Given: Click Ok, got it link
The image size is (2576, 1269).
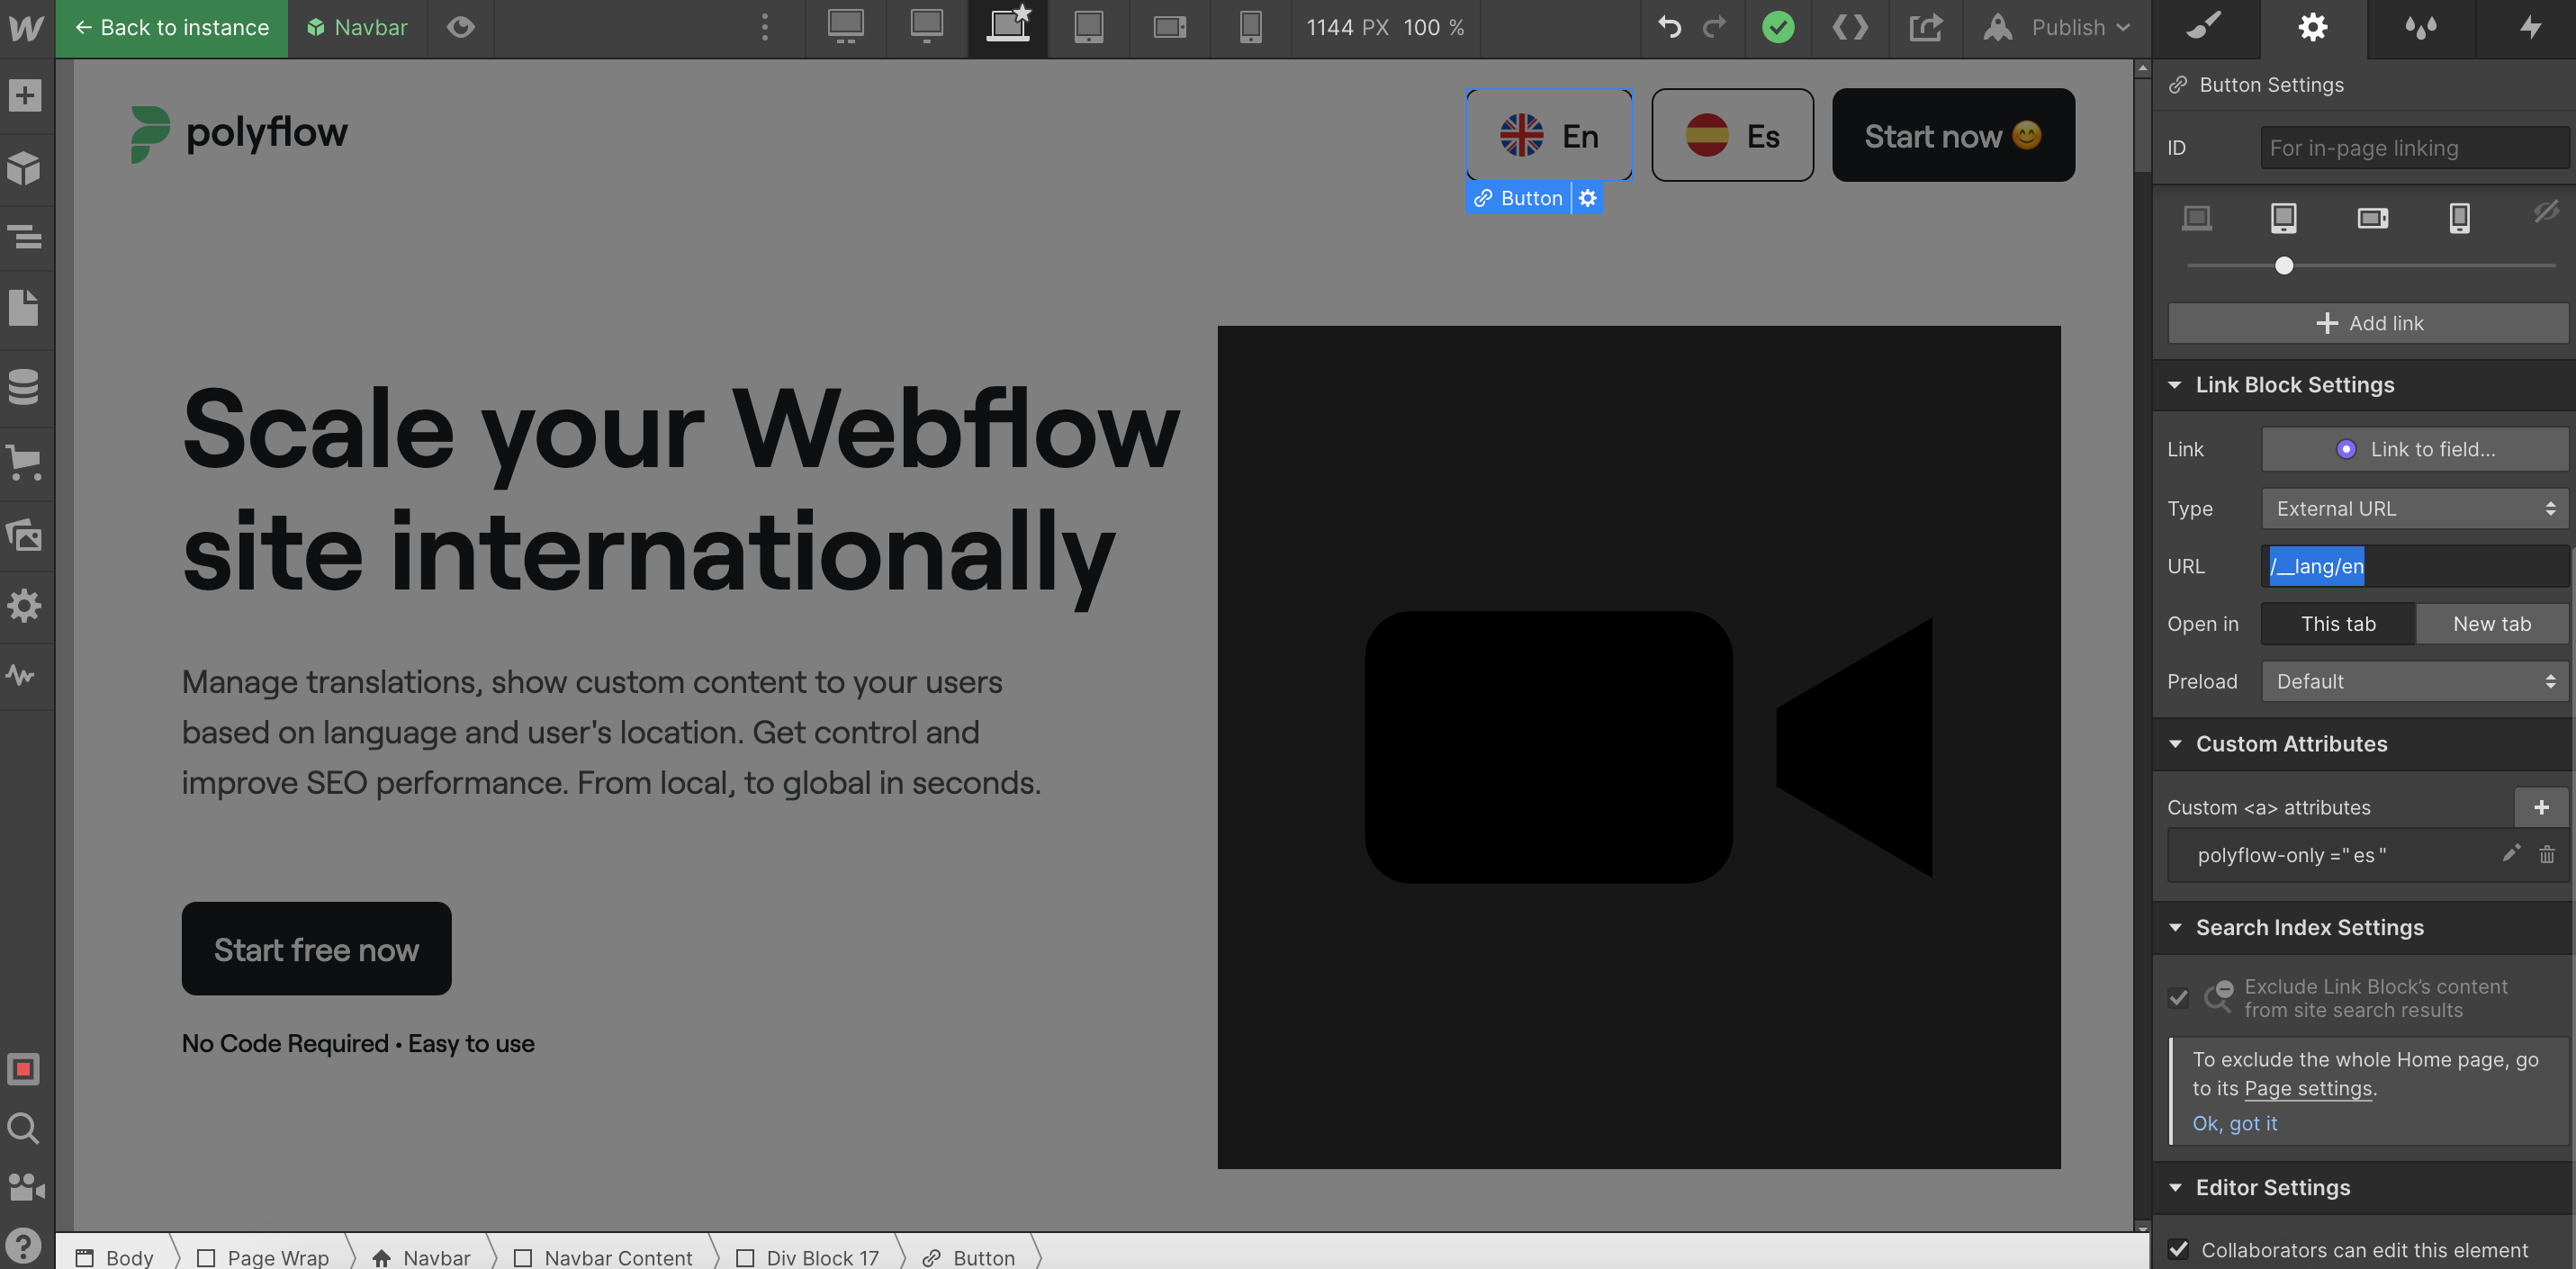Looking at the screenshot, I should tap(2234, 1123).
